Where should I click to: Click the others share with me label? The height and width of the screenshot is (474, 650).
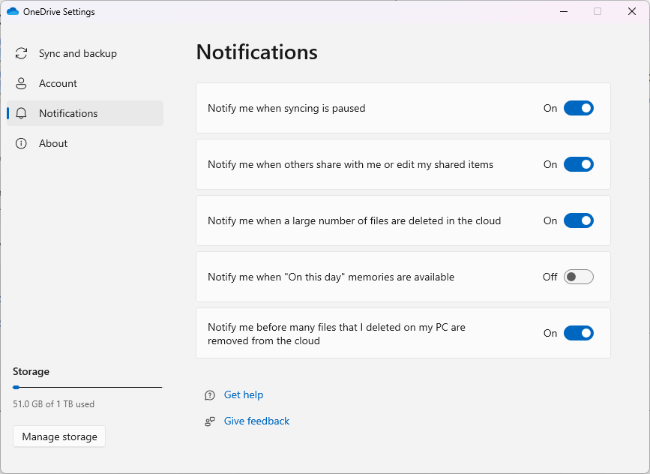coord(351,165)
